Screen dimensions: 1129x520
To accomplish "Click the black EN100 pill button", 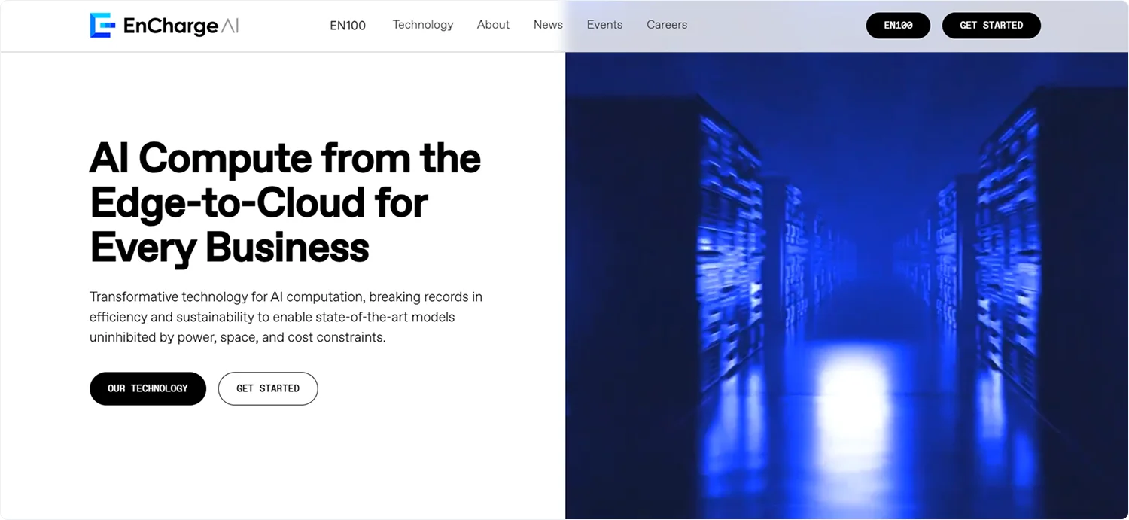I will pos(898,25).
